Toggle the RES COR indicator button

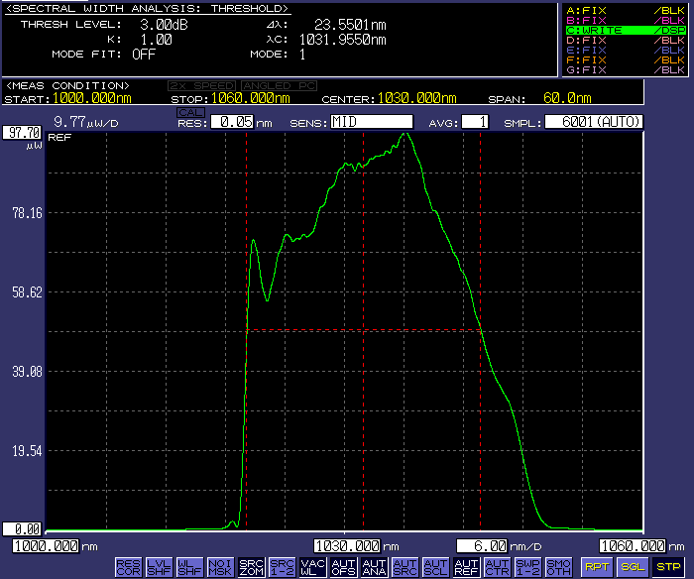point(128,567)
